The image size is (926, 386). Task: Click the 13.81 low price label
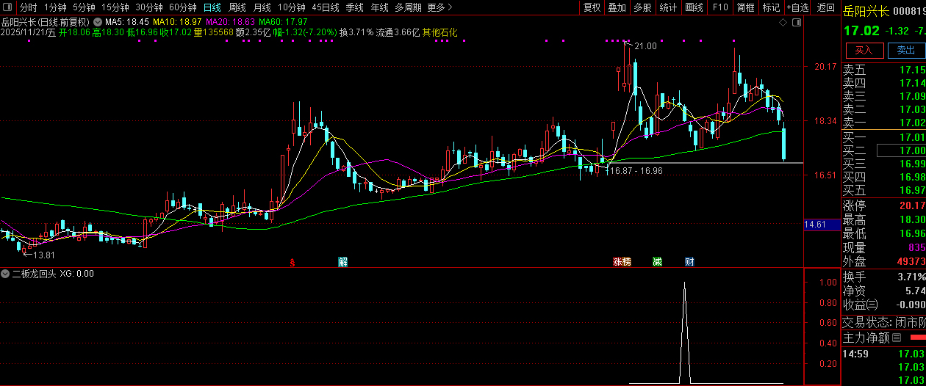pos(45,255)
